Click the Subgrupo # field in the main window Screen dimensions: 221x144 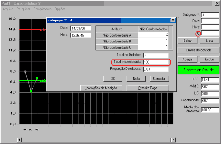pyautogui.click(x=210, y=15)
